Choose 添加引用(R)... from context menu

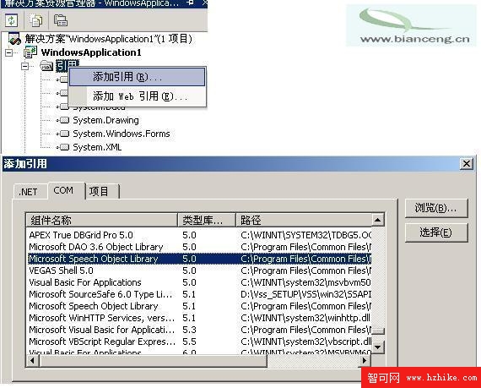point(137,77)
